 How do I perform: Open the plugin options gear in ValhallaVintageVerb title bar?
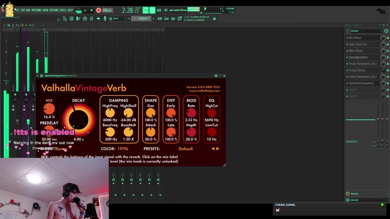click(x=41, y=76)
